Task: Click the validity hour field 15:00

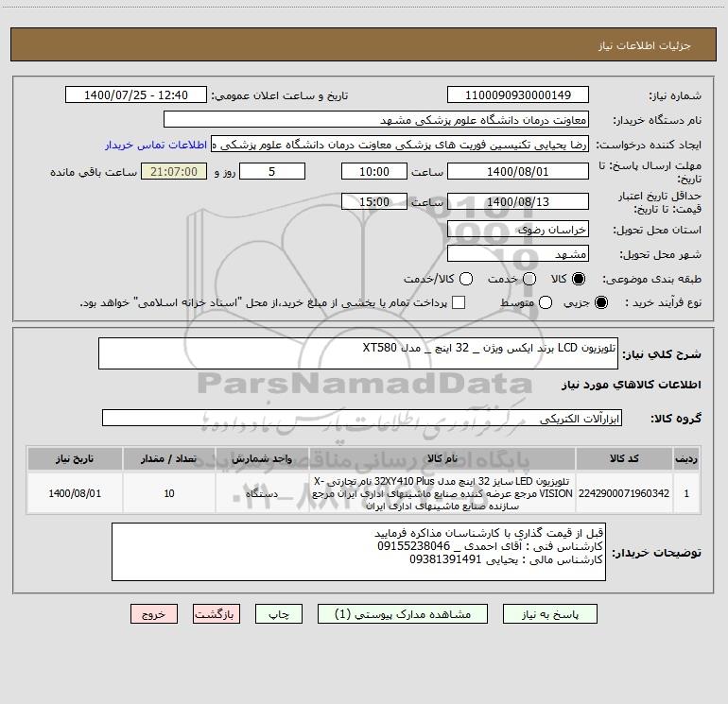Action: click(x=374, y=202)
